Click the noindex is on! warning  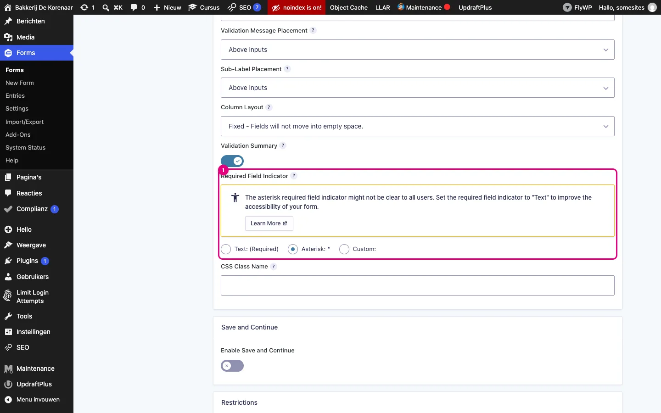tap(297, 7)
